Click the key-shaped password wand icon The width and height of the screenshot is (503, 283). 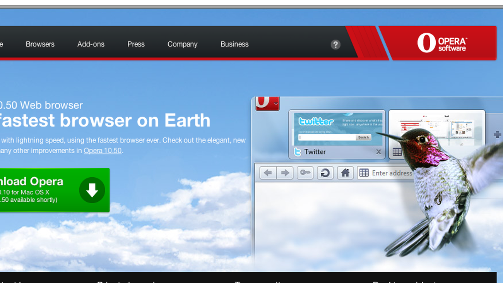pyautogui.click(x=305, y=173)
